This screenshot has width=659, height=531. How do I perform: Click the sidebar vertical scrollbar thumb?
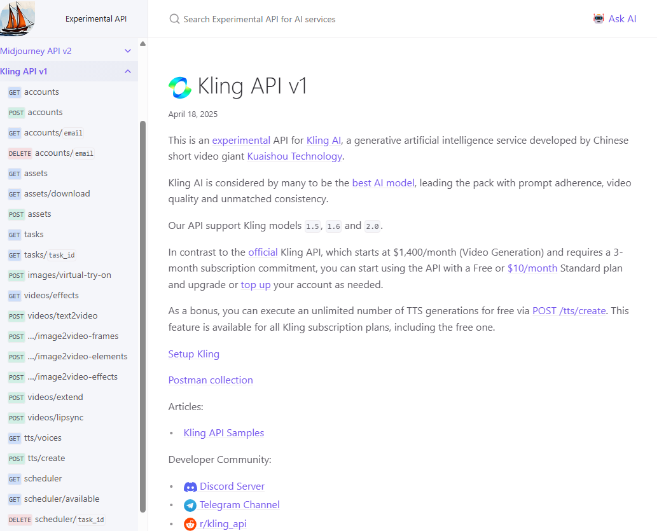pyautogui.click(x=143, y=317)
